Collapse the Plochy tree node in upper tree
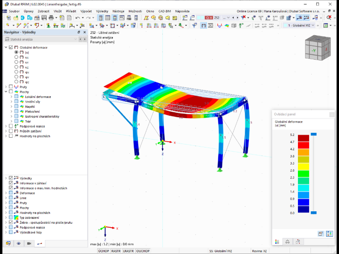The width and height of the screenshot is (339, 254). 6,92
